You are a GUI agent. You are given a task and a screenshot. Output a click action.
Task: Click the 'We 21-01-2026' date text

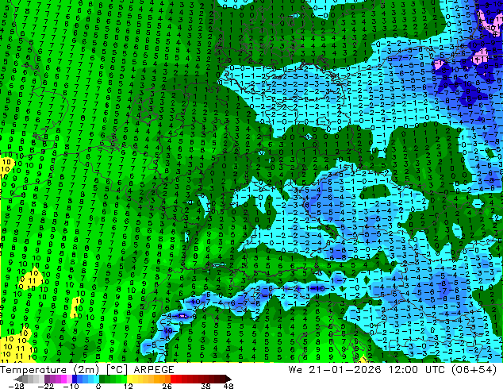click(x=335, y=370)
